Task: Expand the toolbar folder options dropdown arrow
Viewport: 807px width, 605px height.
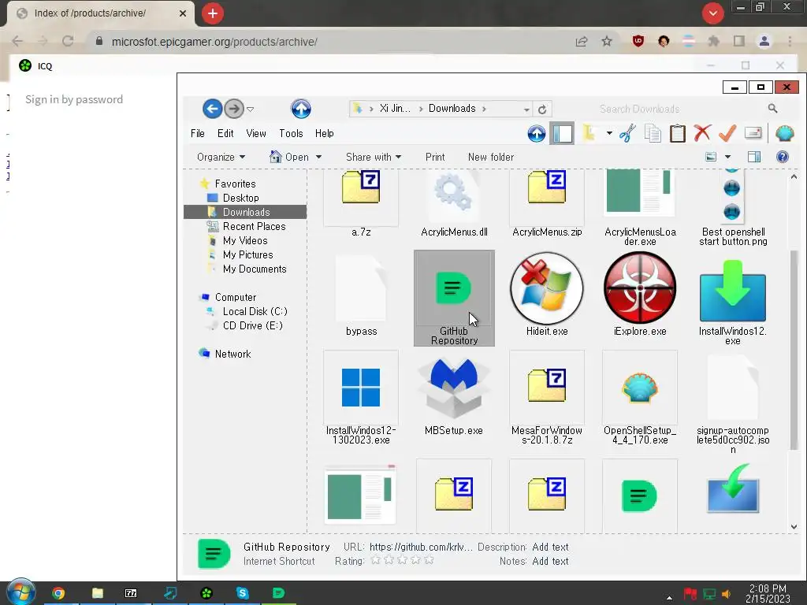Action: tap(609, 133)
